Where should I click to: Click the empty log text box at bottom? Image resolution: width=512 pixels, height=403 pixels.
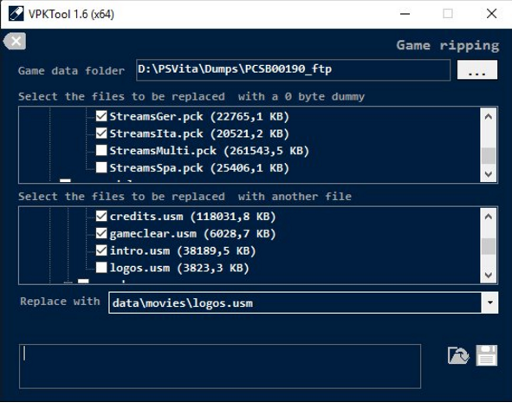(220, 366)
